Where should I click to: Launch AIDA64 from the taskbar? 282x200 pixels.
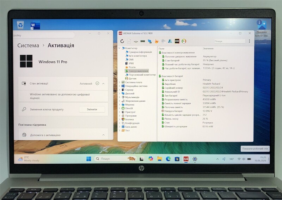point(186,159)
